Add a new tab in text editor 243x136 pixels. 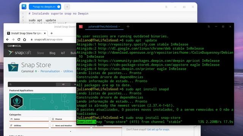click(67, 7)
